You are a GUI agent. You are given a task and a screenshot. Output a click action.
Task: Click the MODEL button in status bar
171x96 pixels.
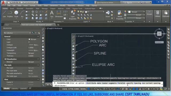[x=83, y=89]
